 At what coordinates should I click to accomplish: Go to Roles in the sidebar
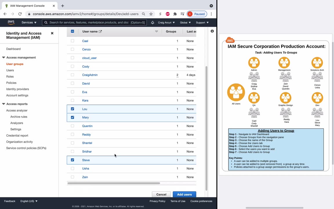10,76
